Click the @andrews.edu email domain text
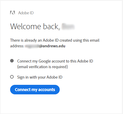The width and height of the screenshot is (123, 114). (x=52, y=46)
